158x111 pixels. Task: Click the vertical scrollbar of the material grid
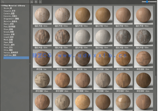pyautogui.click(x=156, y=40)
